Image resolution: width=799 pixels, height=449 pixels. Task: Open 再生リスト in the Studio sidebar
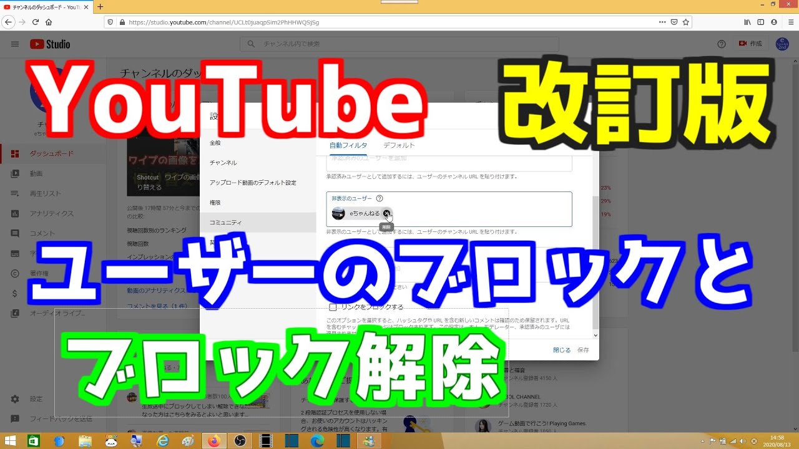52,193
